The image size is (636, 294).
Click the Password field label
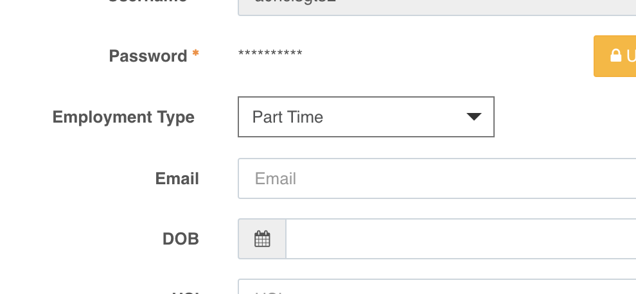pyautogui.click(x=148, y=56)
